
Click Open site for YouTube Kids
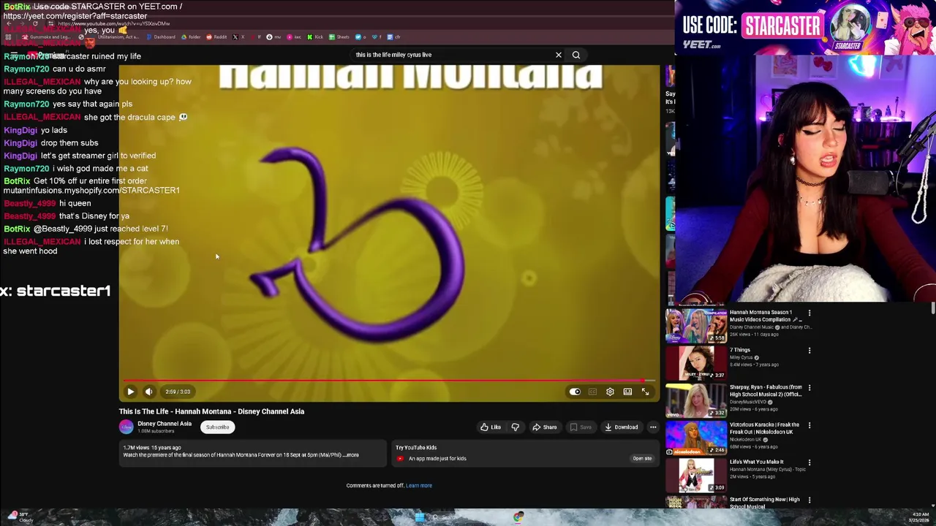[x=642, y=459]
